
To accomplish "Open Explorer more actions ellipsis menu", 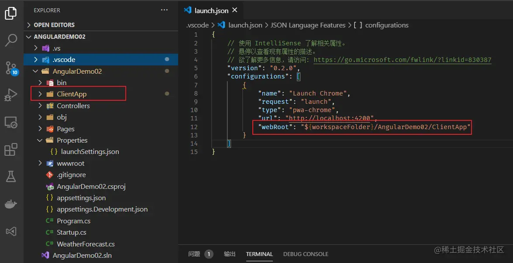I will (164, 10).
